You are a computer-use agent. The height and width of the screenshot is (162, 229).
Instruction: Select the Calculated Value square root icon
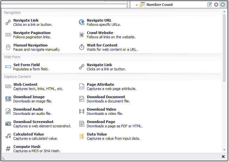[x=8, y=136]
